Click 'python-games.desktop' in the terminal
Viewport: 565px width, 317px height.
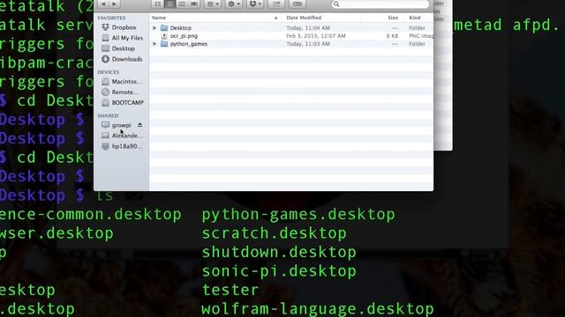pyautogui.click(x=298, y=215)
